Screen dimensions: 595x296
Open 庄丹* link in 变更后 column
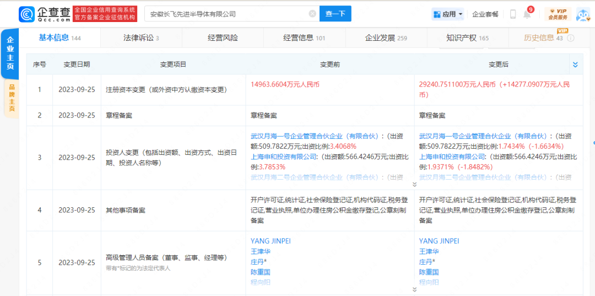[427, 261]
